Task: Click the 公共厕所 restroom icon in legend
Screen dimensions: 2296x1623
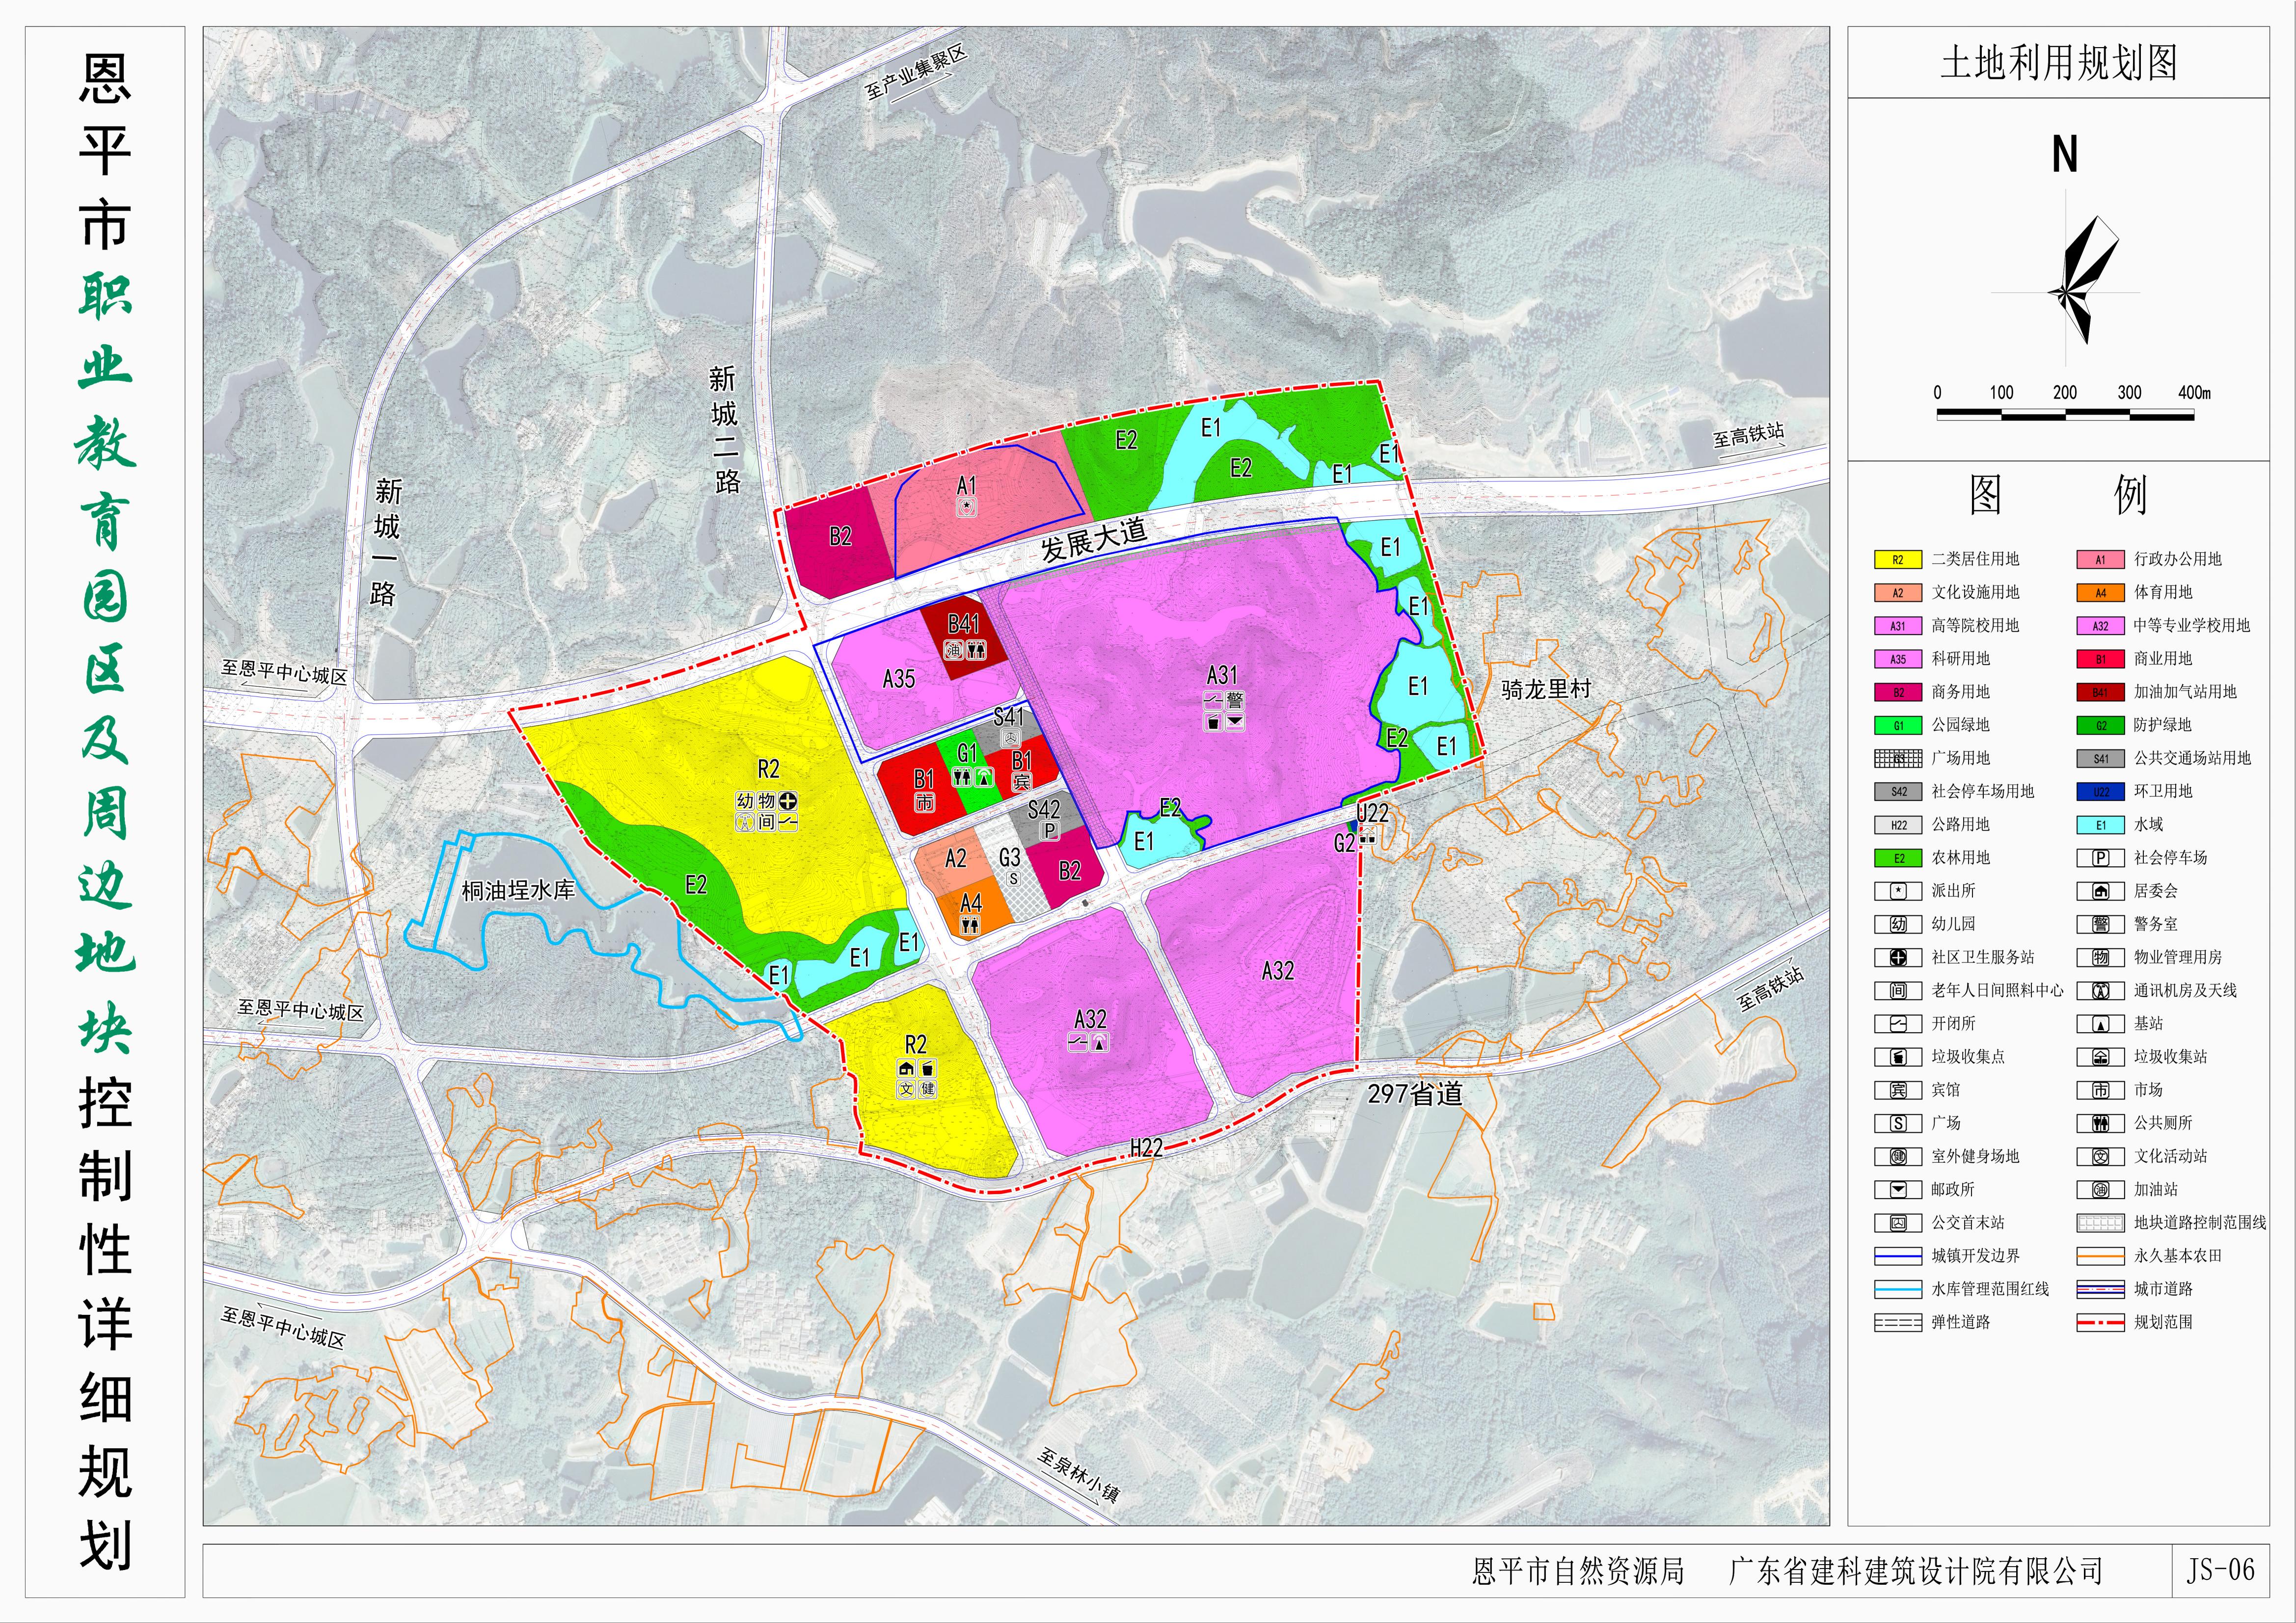Action: click(x=2100, y=1124)
